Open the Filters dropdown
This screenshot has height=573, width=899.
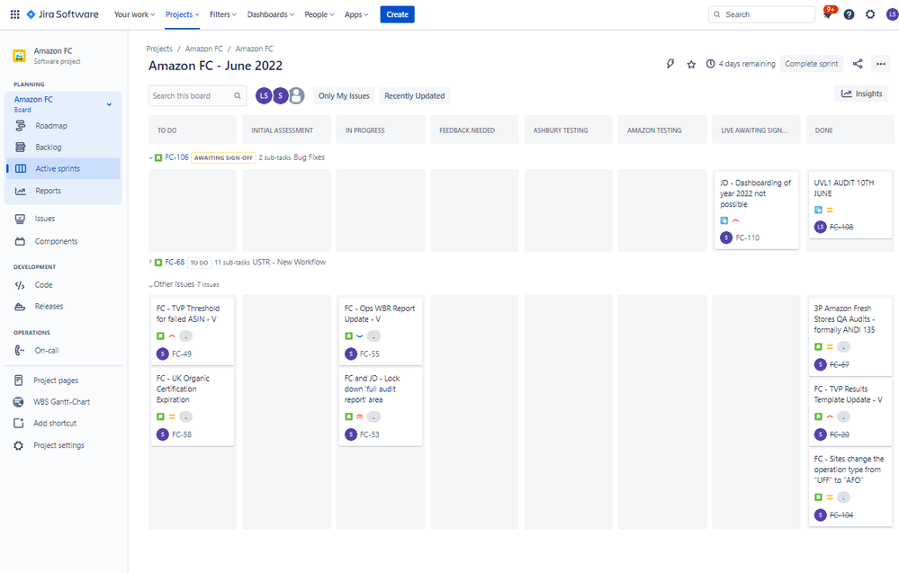[222, 14]
